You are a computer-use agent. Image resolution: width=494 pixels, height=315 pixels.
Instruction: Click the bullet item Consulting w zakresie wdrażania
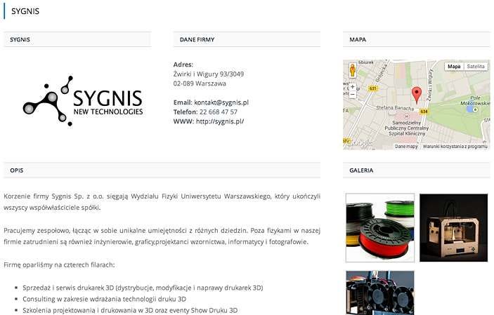click(104, 299)
